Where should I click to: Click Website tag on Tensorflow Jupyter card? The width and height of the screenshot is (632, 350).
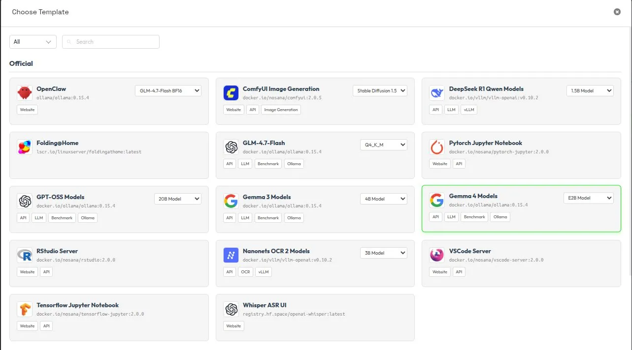(27, 326)
